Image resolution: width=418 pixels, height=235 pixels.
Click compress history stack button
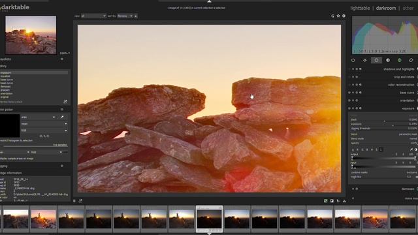click(11, 102)
